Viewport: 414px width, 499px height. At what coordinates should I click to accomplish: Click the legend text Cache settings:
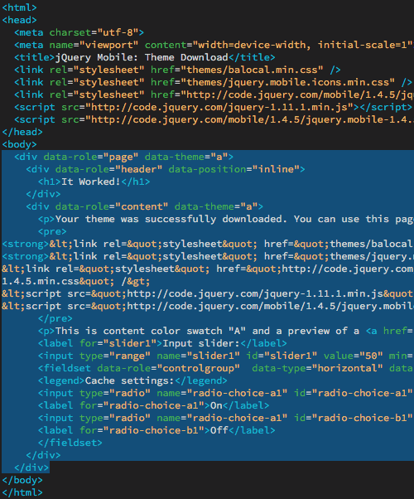130,380
